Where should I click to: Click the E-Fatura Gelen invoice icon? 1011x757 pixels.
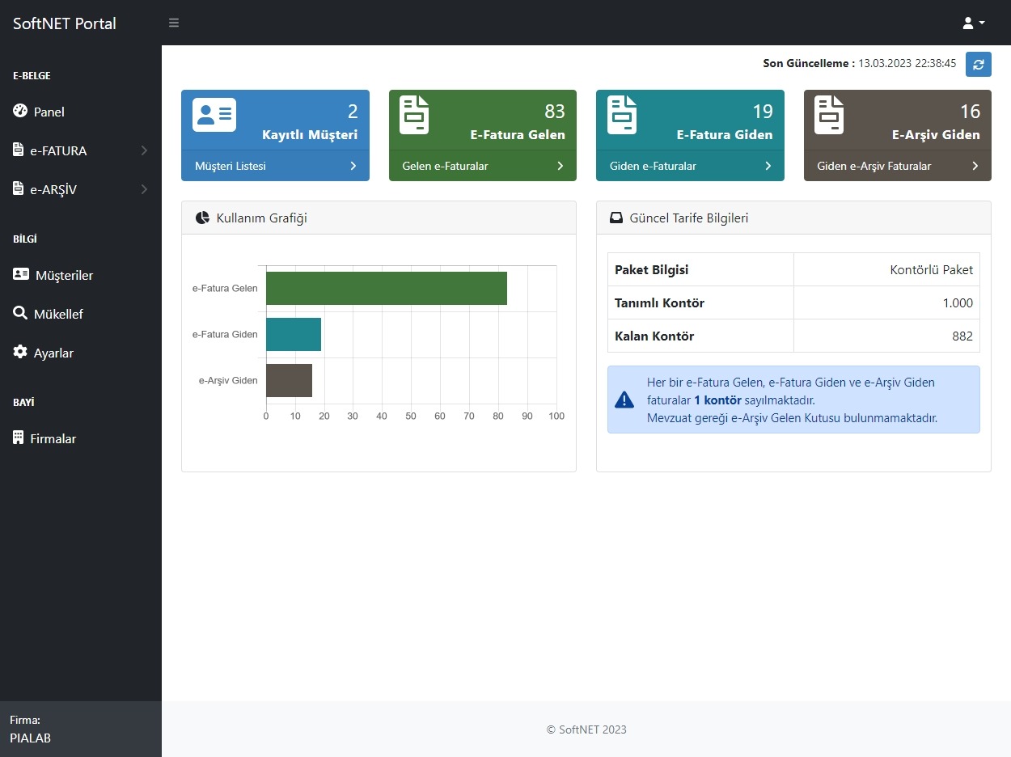[414, 115]
